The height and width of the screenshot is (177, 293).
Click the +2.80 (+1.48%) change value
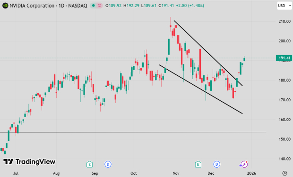190,6
